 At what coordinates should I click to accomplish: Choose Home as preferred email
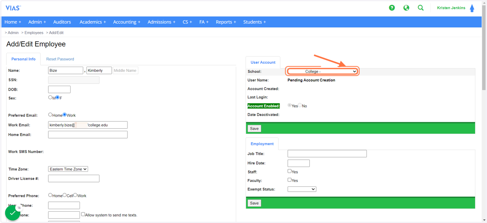pos(50,115)
